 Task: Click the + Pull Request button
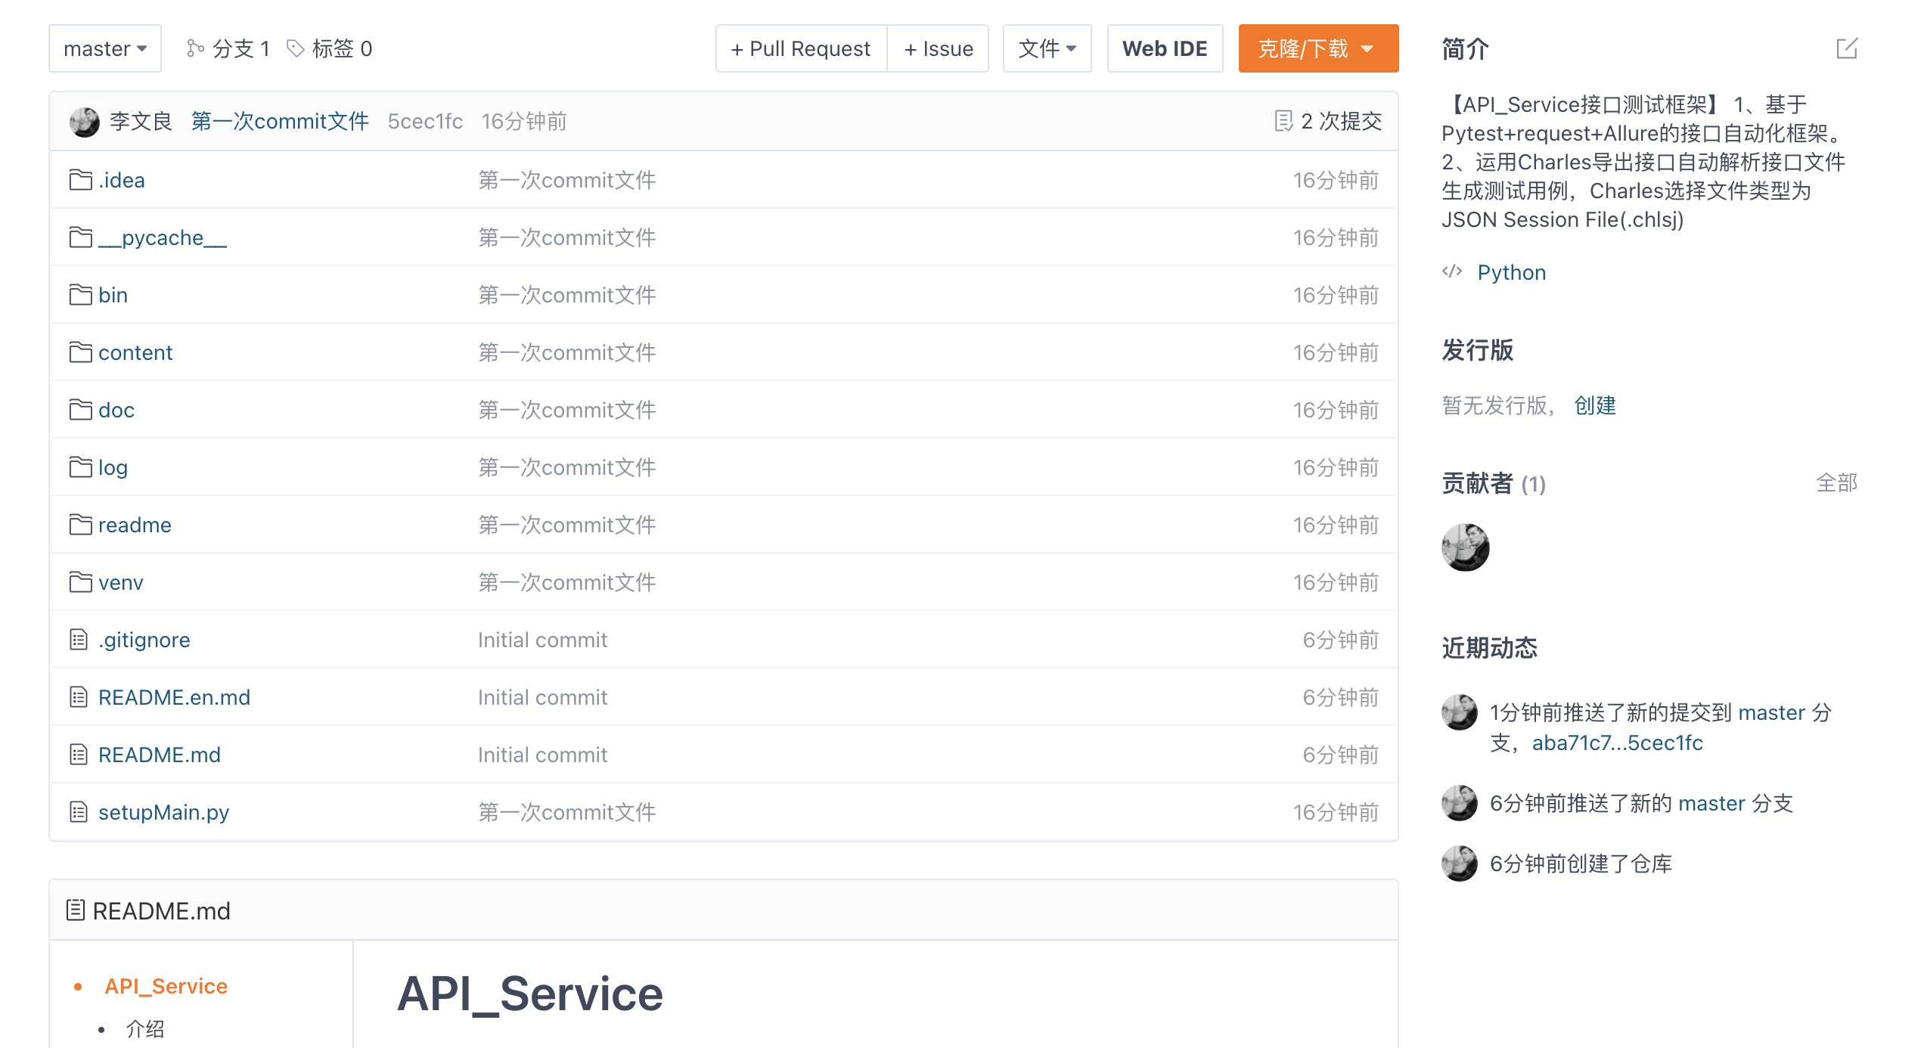(x=801, y=48)
